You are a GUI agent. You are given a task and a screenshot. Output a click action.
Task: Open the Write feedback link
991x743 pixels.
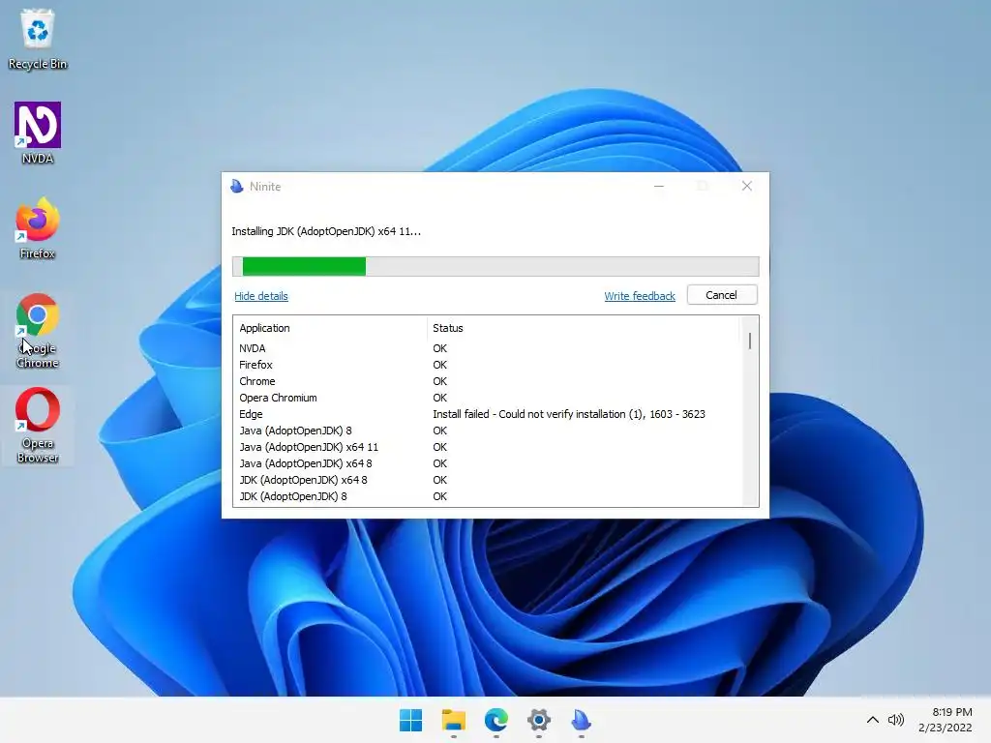(640, 296)
